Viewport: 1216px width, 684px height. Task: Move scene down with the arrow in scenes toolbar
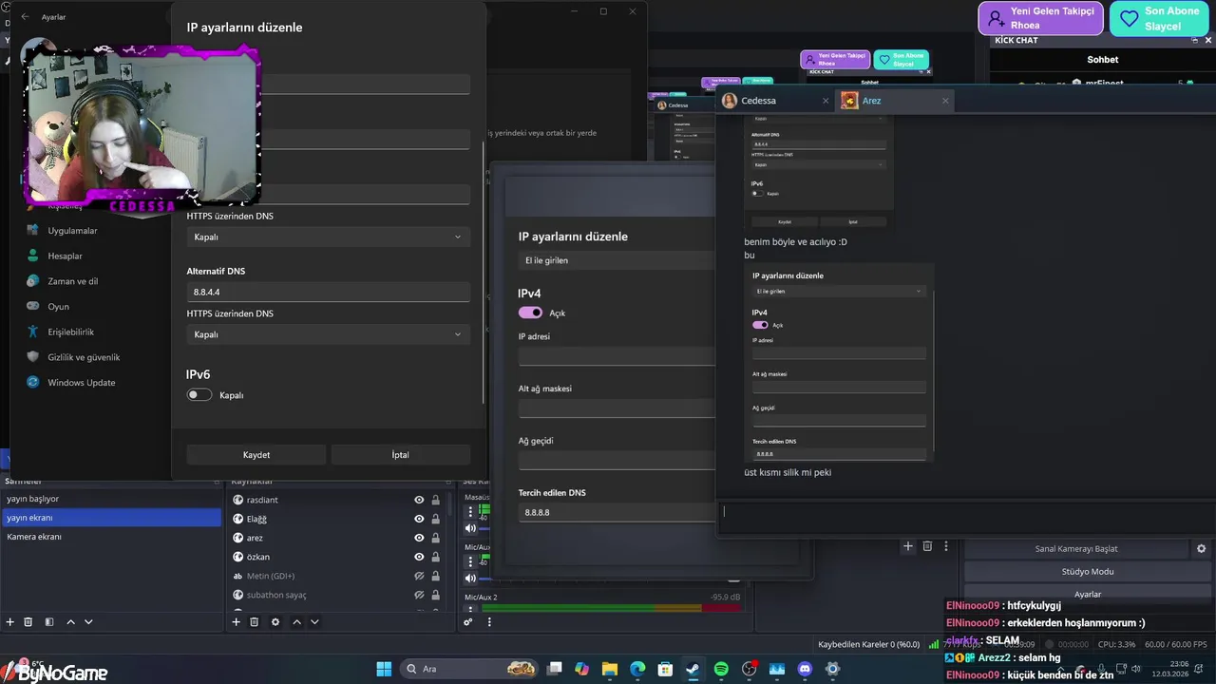pyautogui.click(x=88, y=622)
